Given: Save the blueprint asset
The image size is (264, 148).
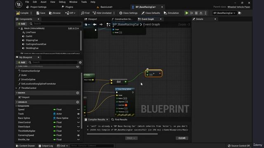Looking at the screenshot, I should pos(41,13).
